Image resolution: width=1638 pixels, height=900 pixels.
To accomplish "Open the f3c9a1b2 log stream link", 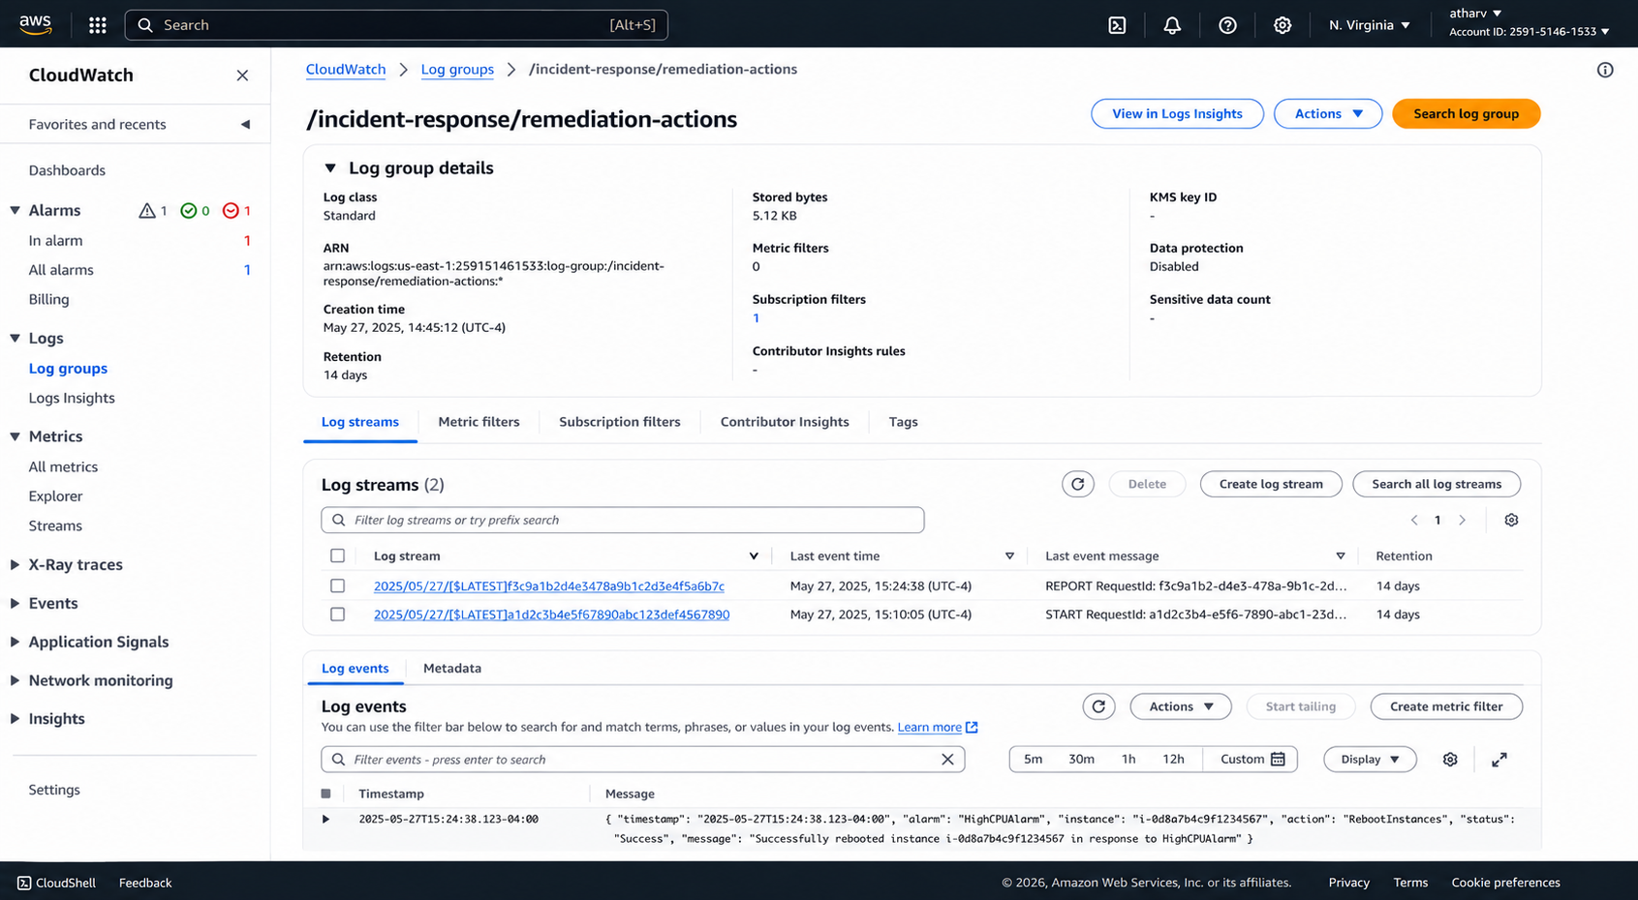I will 549,586.
